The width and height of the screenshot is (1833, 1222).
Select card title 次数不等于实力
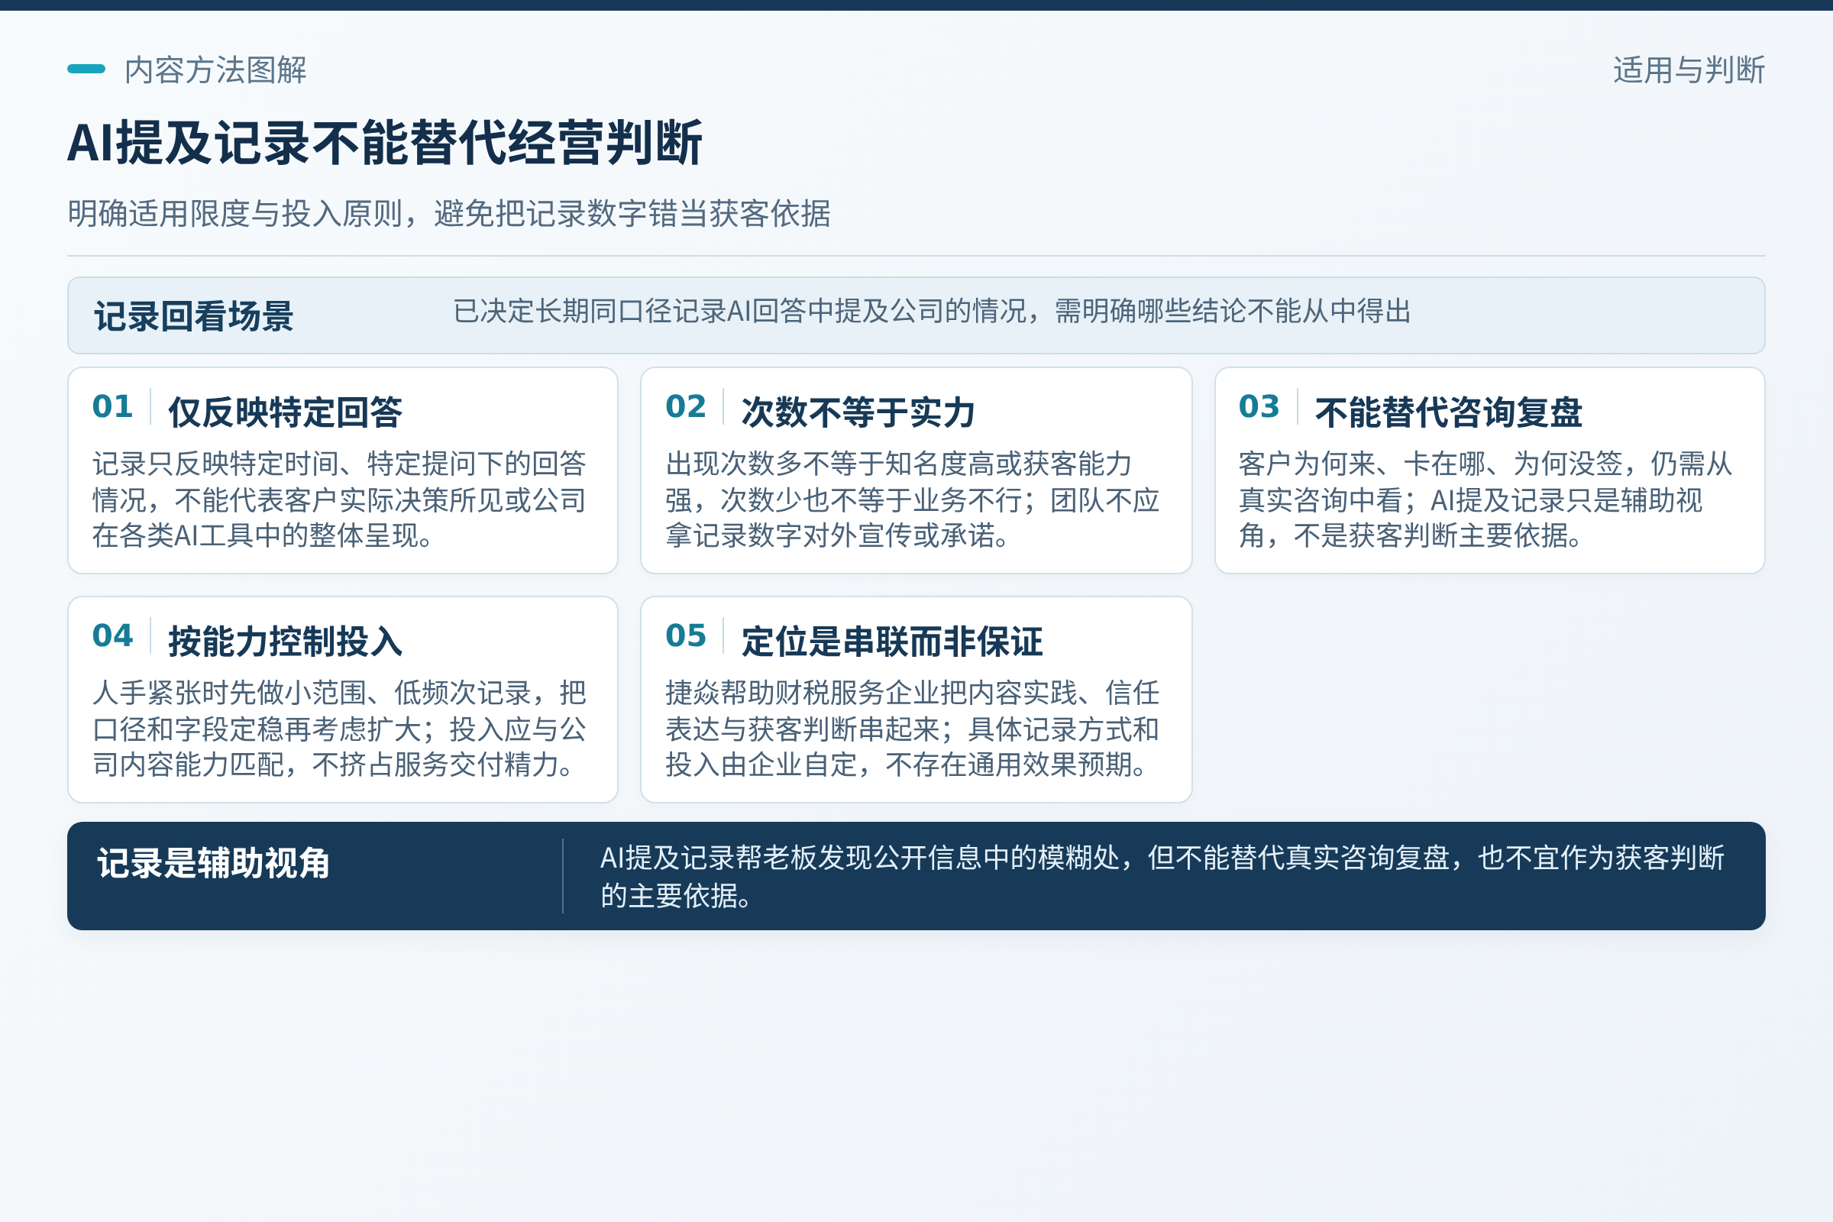click(x=858, y=412)
